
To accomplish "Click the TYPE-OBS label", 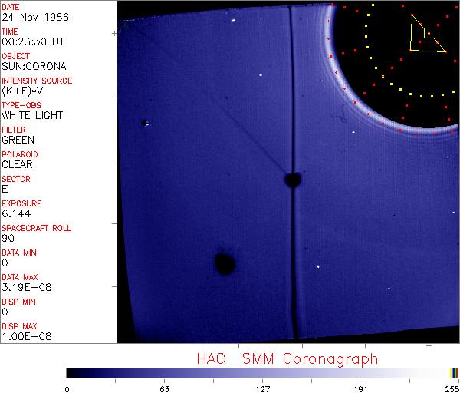I will 21,105.
